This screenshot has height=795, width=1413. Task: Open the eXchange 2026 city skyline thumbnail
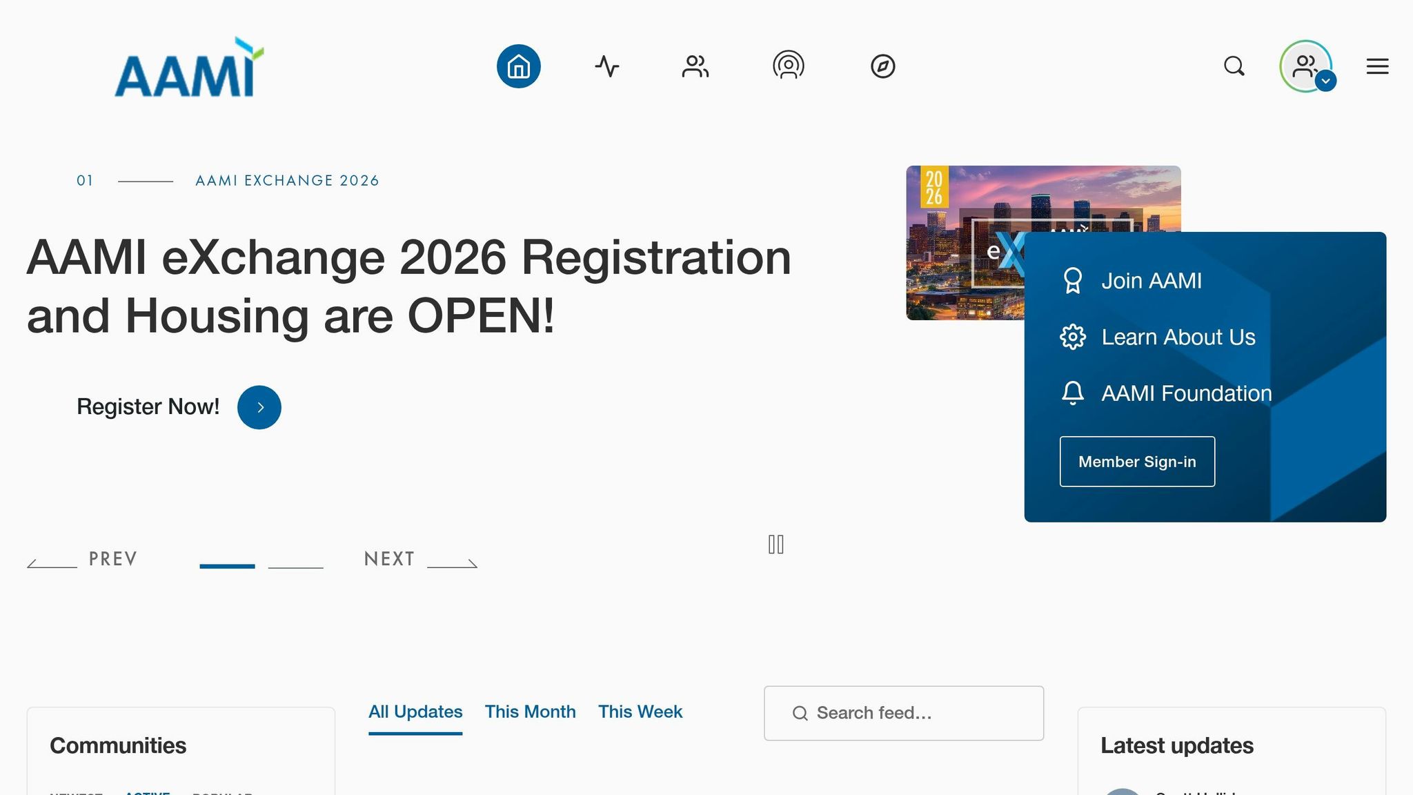[x=966, y=243]
